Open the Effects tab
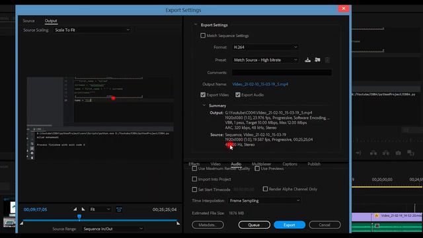 pyautogui.click(x=194, y=164)
